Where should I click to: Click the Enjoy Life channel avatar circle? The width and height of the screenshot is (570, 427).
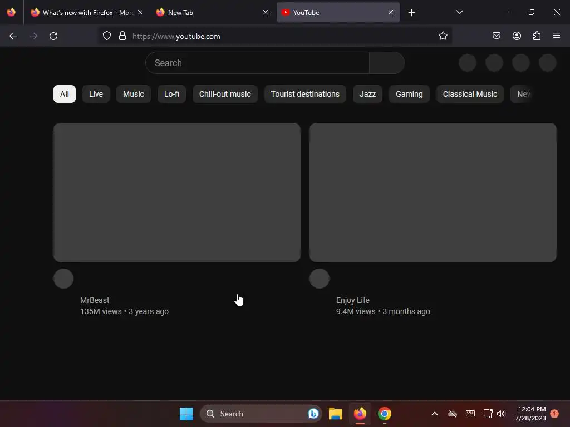click(319, 279)
